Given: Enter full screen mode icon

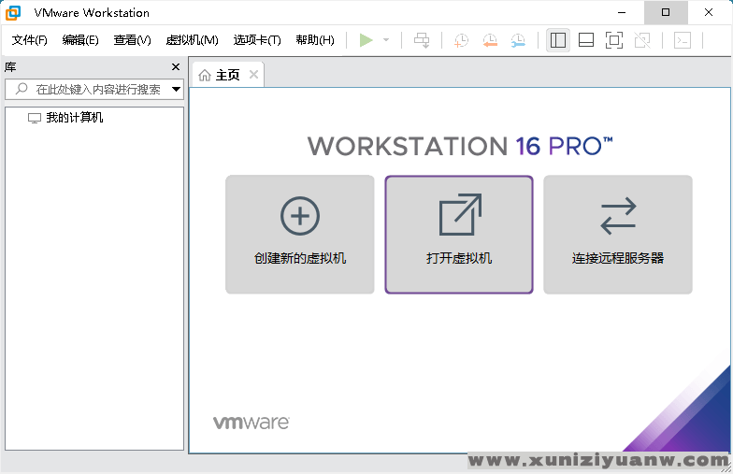Looking at the screenshot, I should (x=613, y=40).
